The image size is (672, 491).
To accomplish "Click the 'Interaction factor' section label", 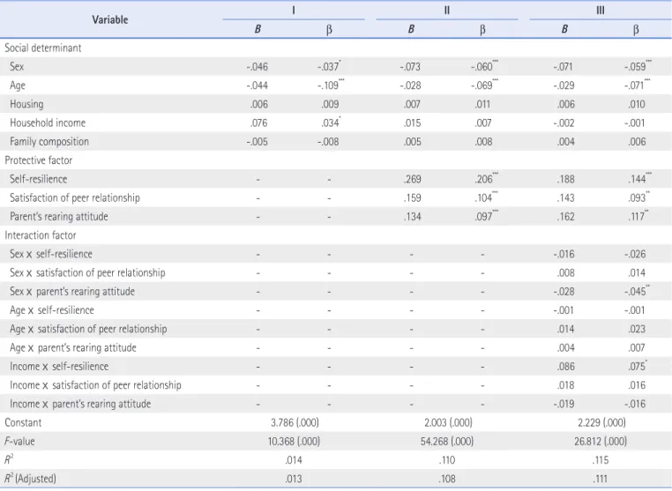I will point(41,235).
